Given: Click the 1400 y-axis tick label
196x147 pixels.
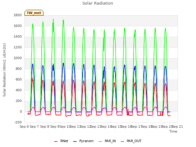Looking at the screenshot, I should pos(18,37).
